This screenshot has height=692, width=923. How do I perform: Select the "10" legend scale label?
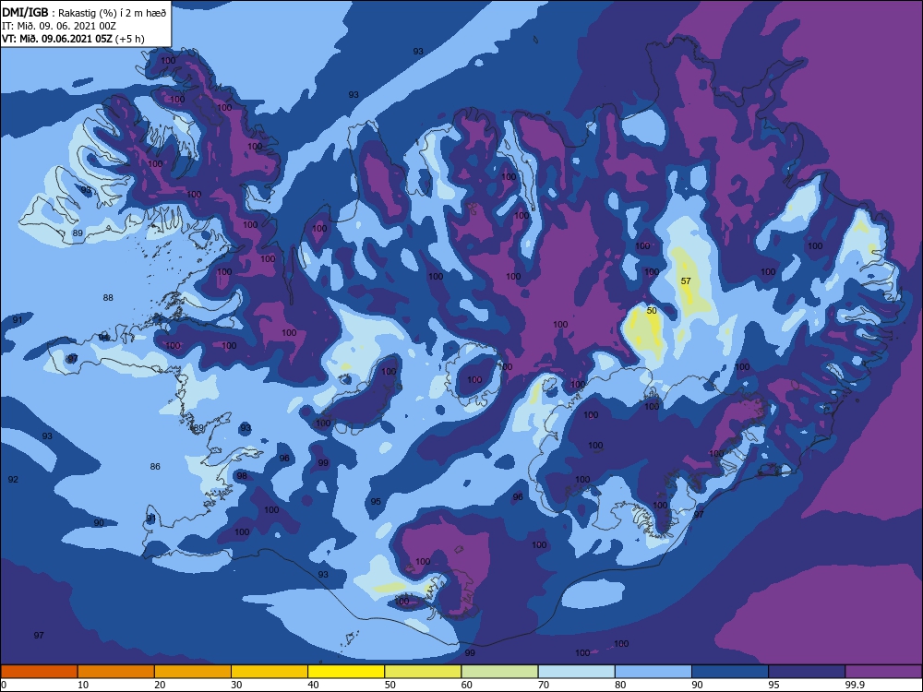point(83,685)
